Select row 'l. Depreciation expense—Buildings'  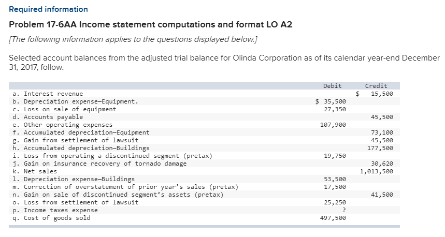[x=204, y=179]
